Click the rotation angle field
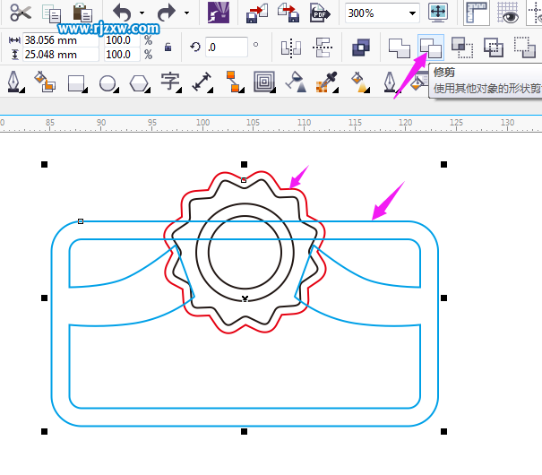The width and height of the screenshot is (542, 475). point(227,47)
